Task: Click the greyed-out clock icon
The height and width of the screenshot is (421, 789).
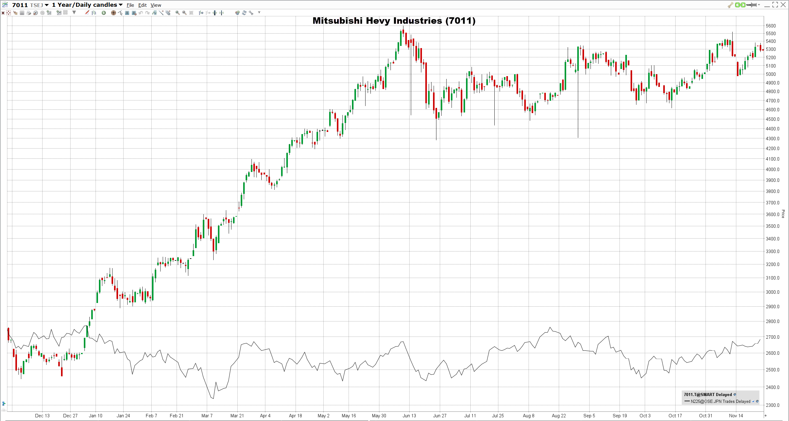Action: tap(42, 13)
